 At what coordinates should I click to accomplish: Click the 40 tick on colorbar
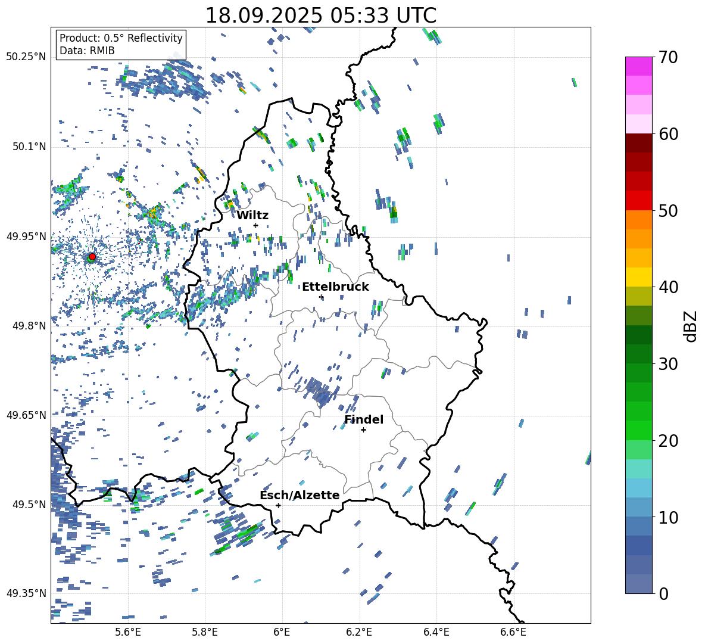667,287
